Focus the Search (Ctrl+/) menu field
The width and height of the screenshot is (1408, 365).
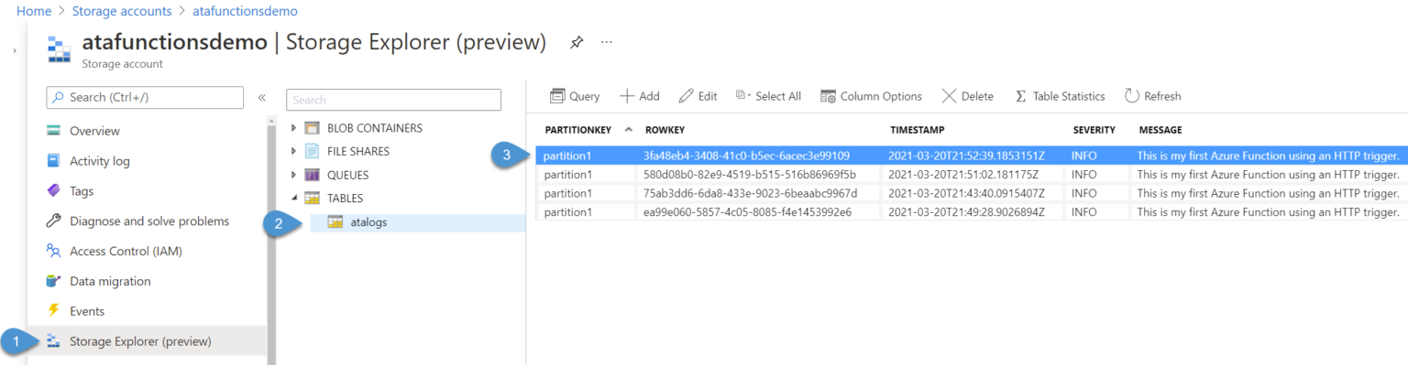point(144,97)
